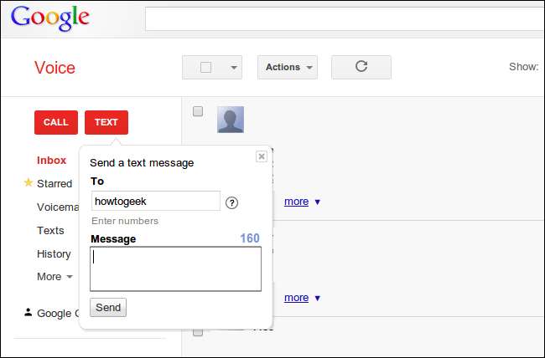The height and width of the screenshot is (358, 545).
Task: Open the help question mark icon
Action: [231, 202]
